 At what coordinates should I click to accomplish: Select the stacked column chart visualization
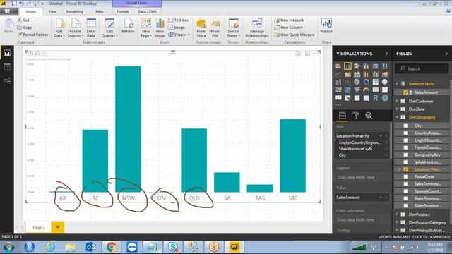point(347,66)
